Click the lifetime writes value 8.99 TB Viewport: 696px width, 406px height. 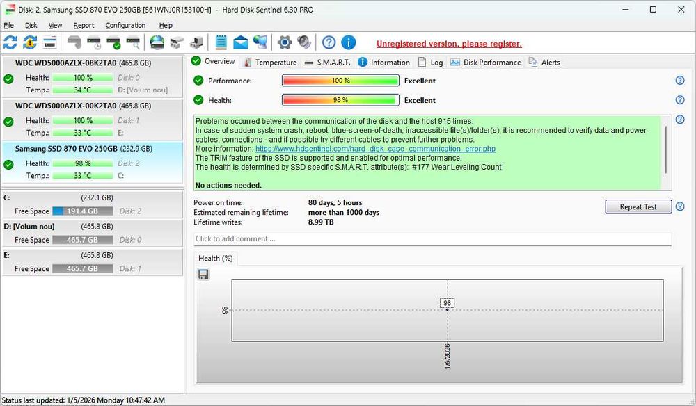(x=321, y=222)
